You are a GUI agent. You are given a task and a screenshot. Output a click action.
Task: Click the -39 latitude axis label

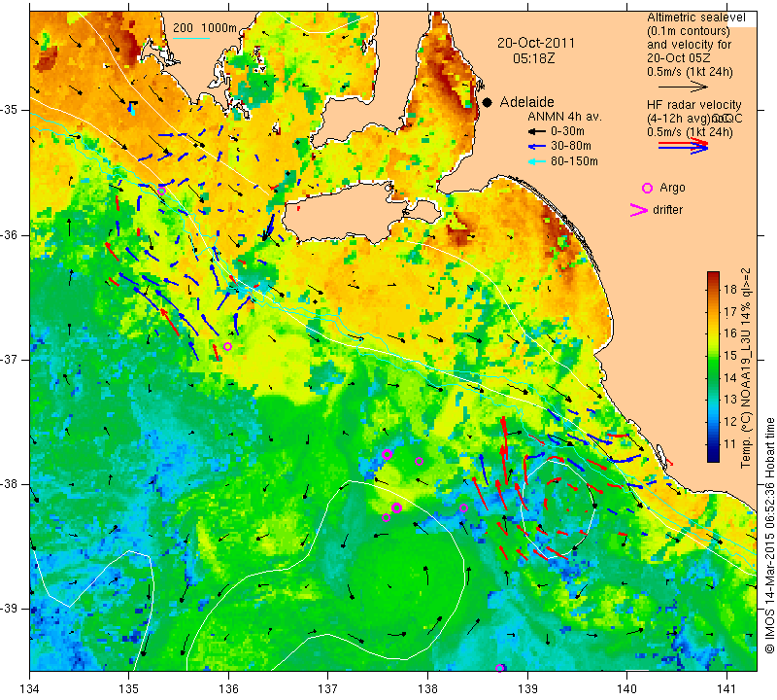pyautogui.click(x=10, y=609)
